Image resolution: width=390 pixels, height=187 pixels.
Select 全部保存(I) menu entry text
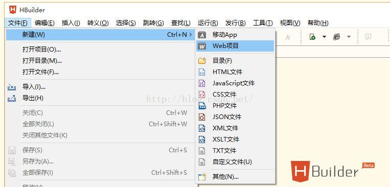point(37,173)
